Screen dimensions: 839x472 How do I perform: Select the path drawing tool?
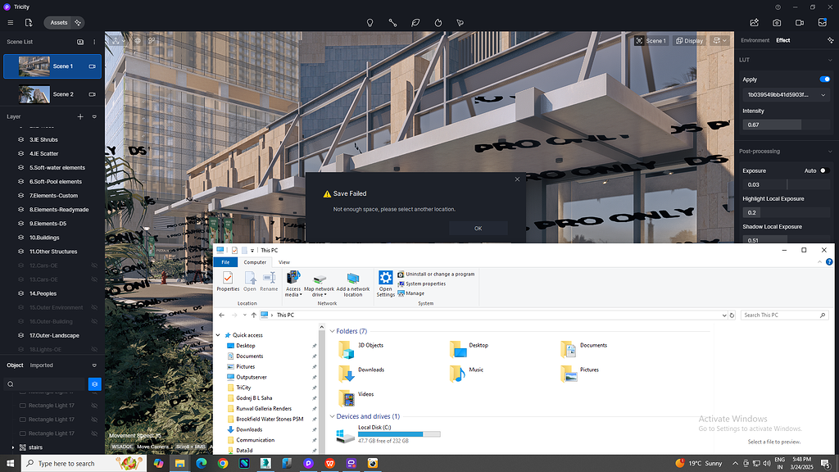tap(393, 23)
